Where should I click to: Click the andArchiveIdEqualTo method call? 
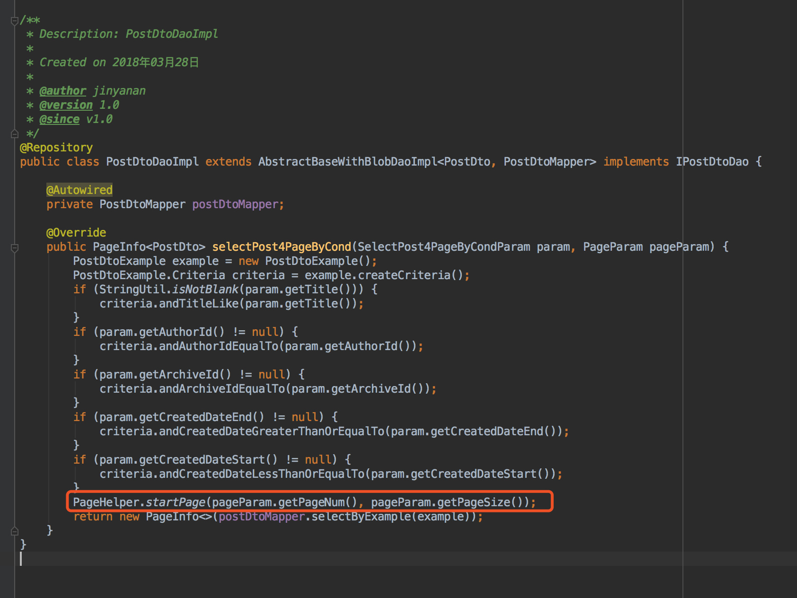(222, 389)
